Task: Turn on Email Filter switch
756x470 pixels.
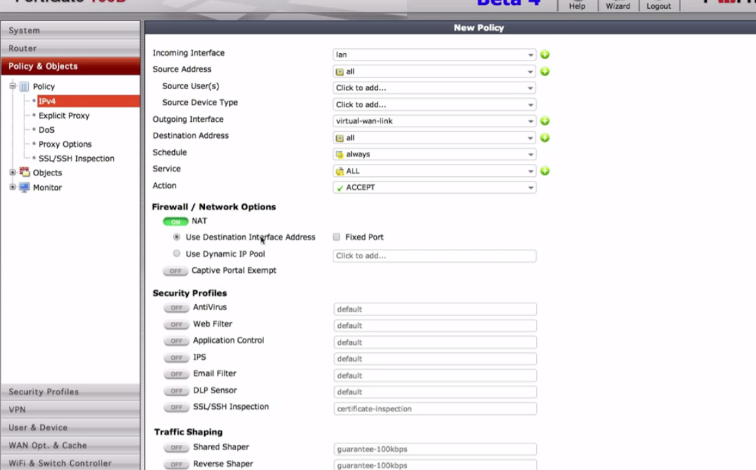Action: click(176, 374)
